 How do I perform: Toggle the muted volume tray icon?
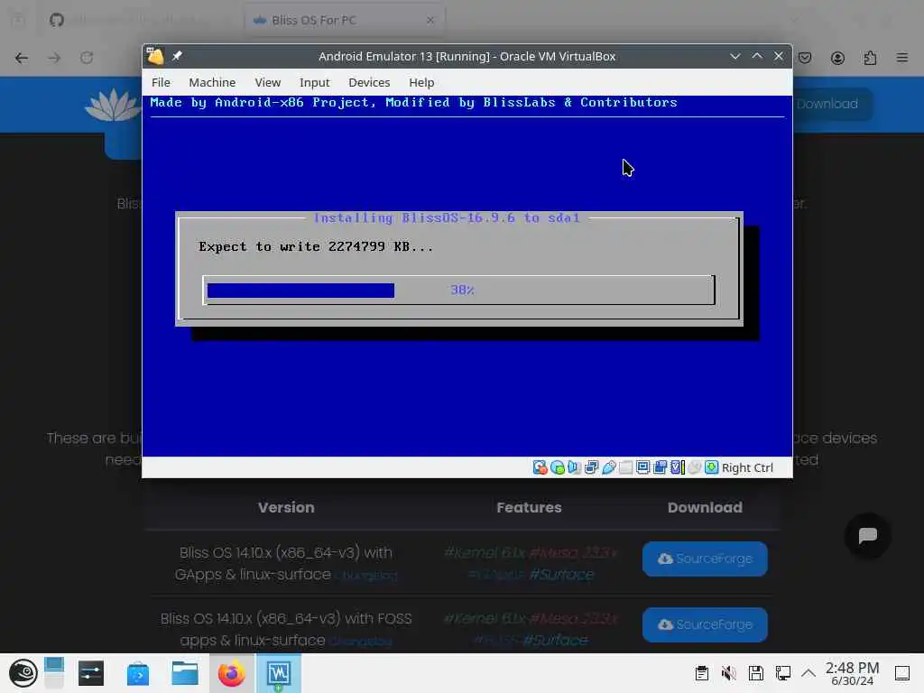(728, 673)
